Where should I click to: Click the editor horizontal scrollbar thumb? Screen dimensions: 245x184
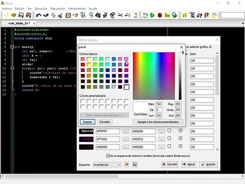[x=62, y=176]
